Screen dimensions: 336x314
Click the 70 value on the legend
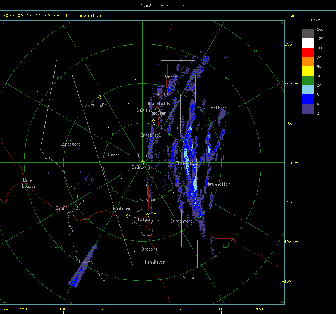tap(319, 57)
